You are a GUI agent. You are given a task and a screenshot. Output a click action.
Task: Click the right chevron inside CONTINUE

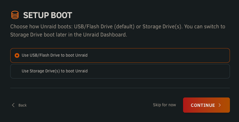(x=220, y=105)
